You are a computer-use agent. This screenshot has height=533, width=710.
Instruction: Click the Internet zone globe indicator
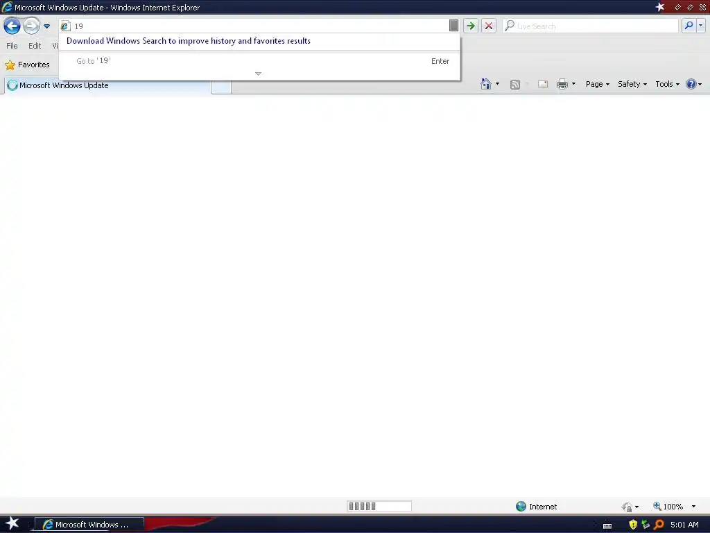click(x=537, y=506)
